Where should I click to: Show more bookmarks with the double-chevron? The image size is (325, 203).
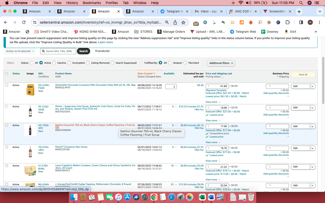[x=316, y=32]
